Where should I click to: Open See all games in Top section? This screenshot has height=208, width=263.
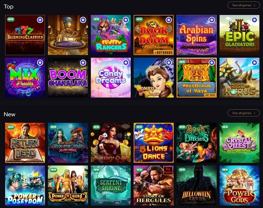tap(243, 5)
